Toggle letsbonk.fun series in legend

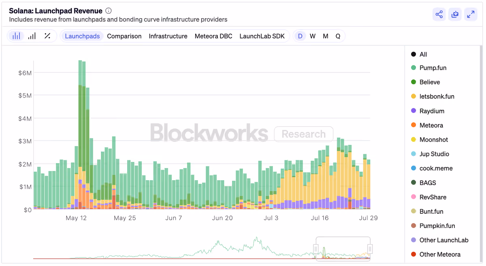click(x=433, y=96)
